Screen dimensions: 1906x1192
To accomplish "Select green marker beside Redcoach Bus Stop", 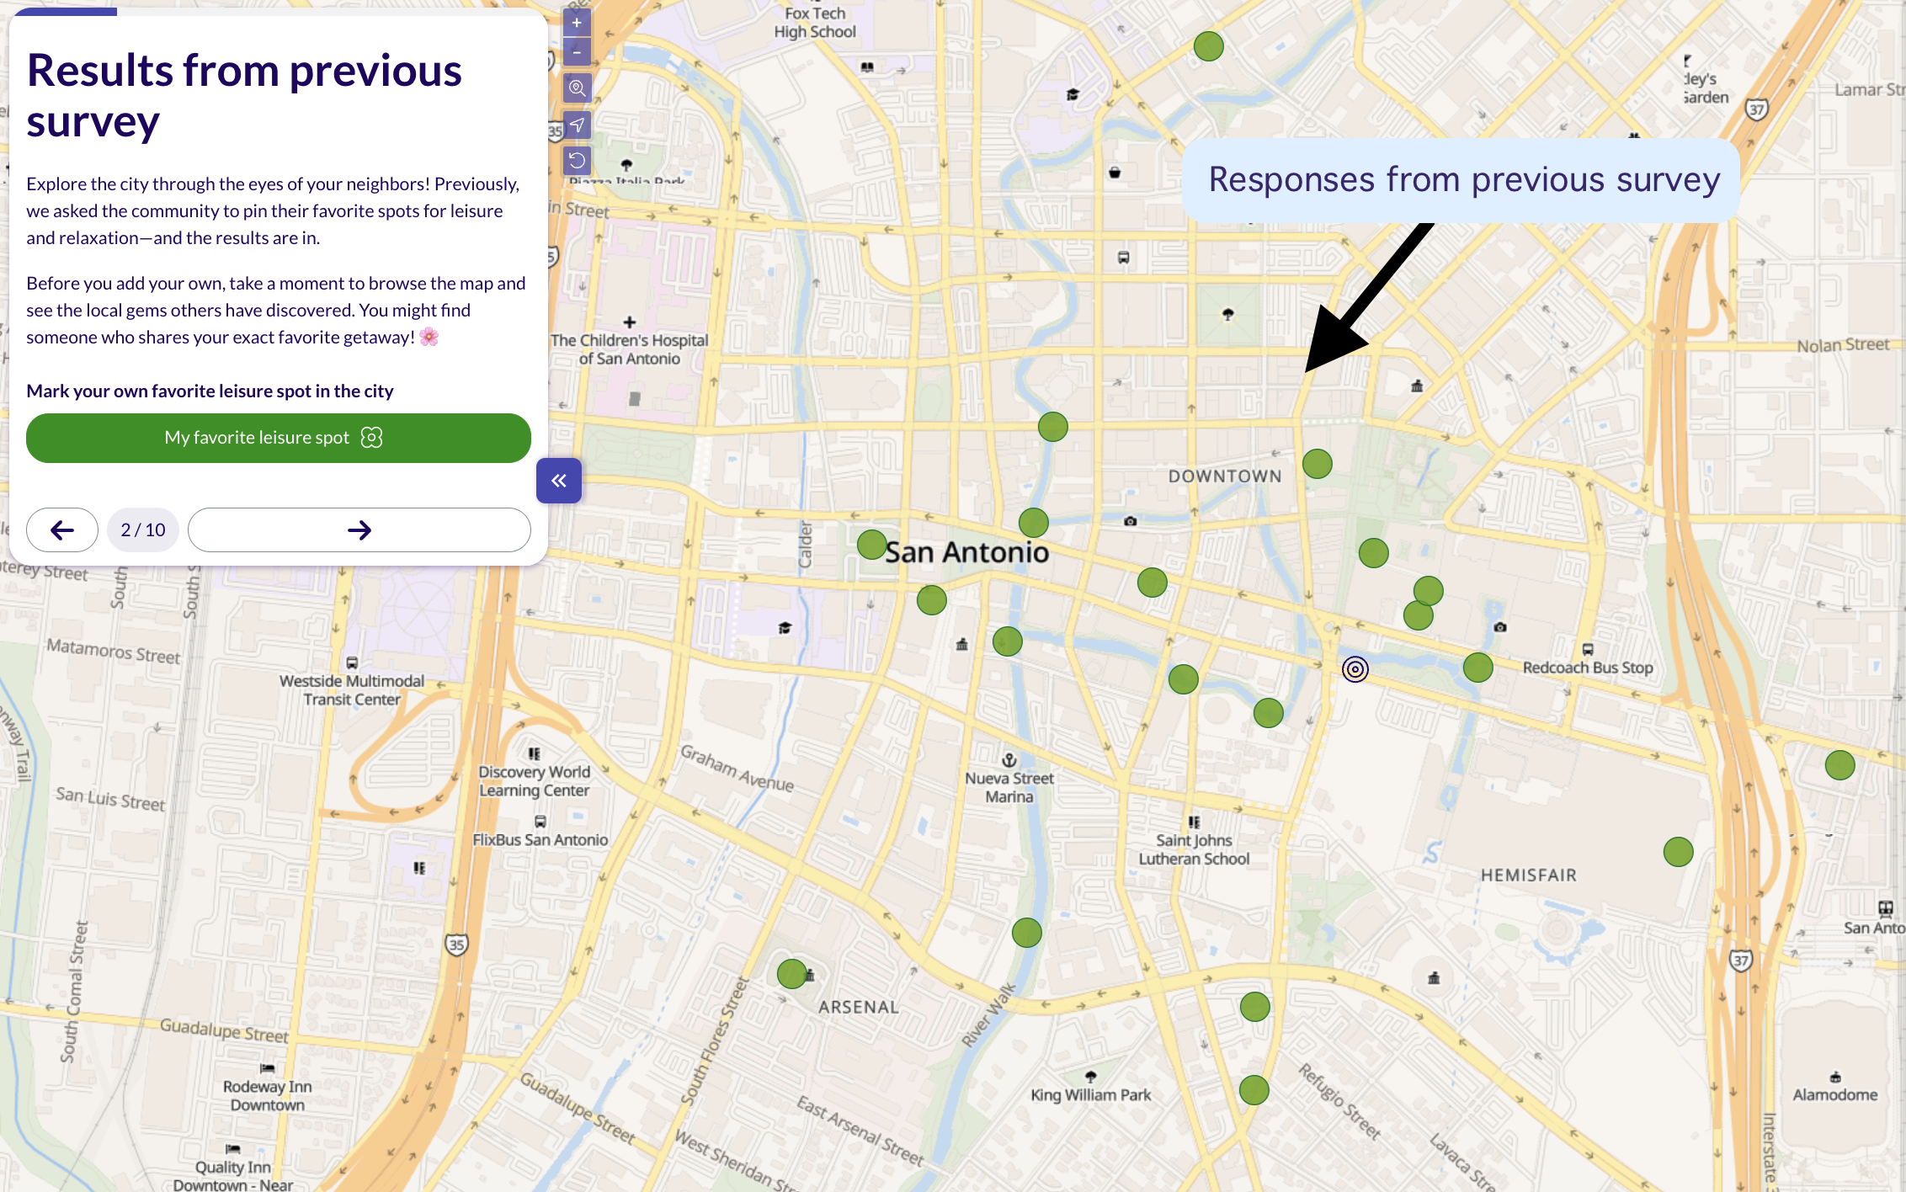I will pyautogui.click(x=1478, y=668).
